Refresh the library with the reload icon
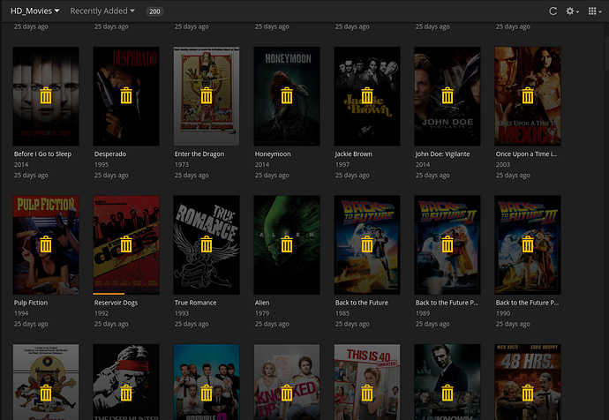 point(553,11)
